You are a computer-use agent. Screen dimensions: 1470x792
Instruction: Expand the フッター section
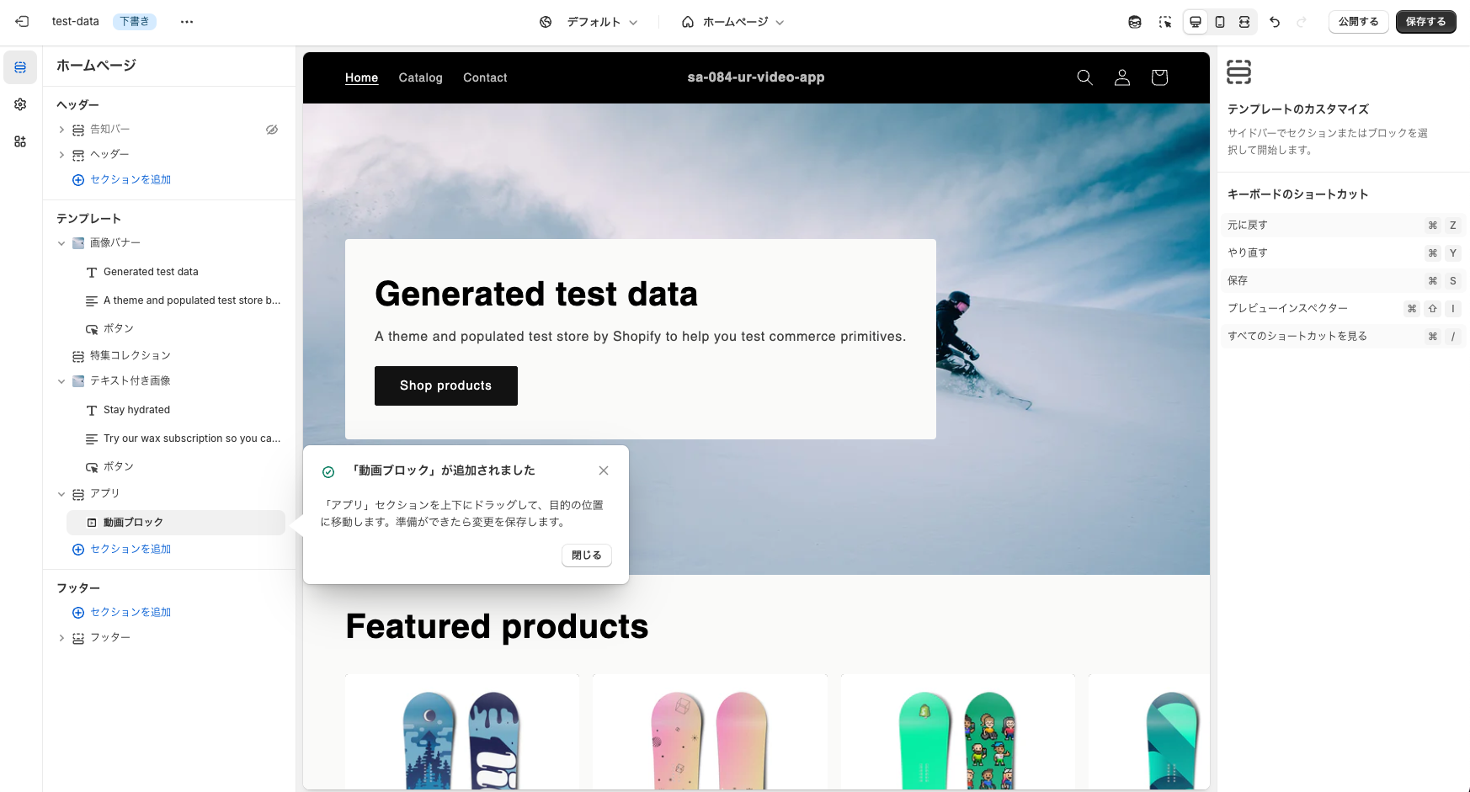(x=61, y=638)
